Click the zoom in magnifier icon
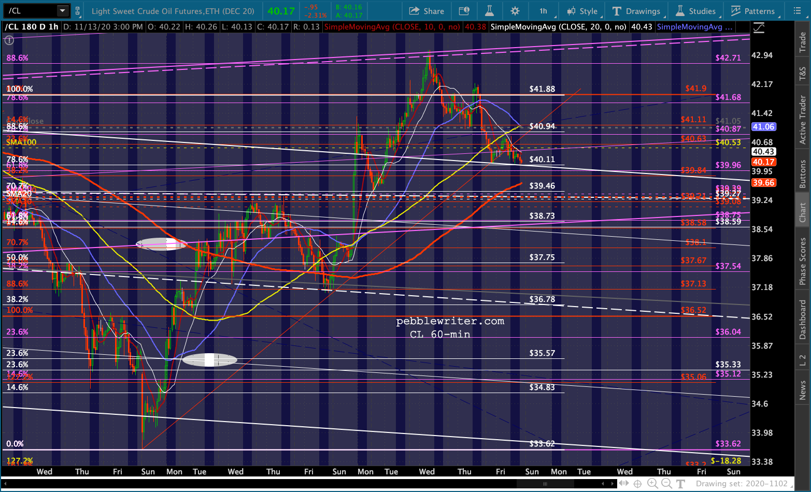Screen dimensions: 811x492 (652, 484)
